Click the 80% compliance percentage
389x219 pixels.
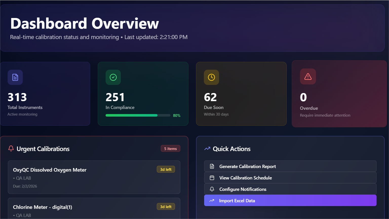click(x=177, y=115)
